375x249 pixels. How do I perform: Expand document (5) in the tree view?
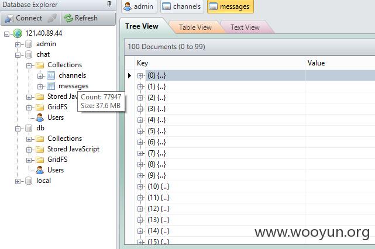(140, 131)
